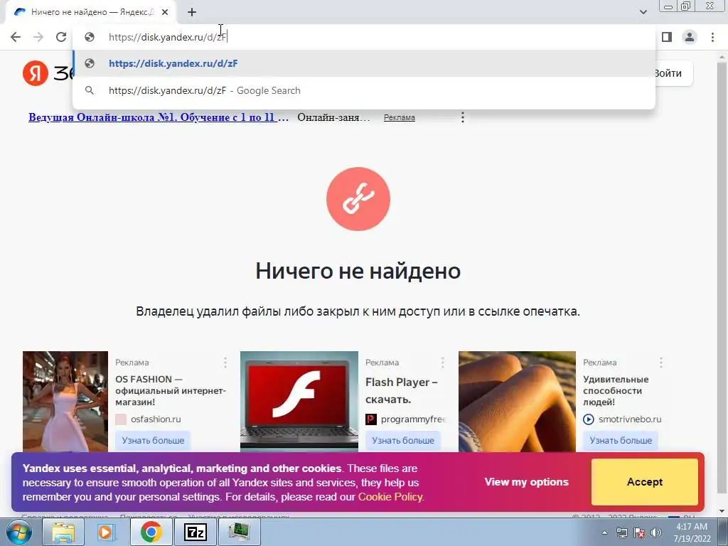Open the tab search chevron

click(643, 12)
